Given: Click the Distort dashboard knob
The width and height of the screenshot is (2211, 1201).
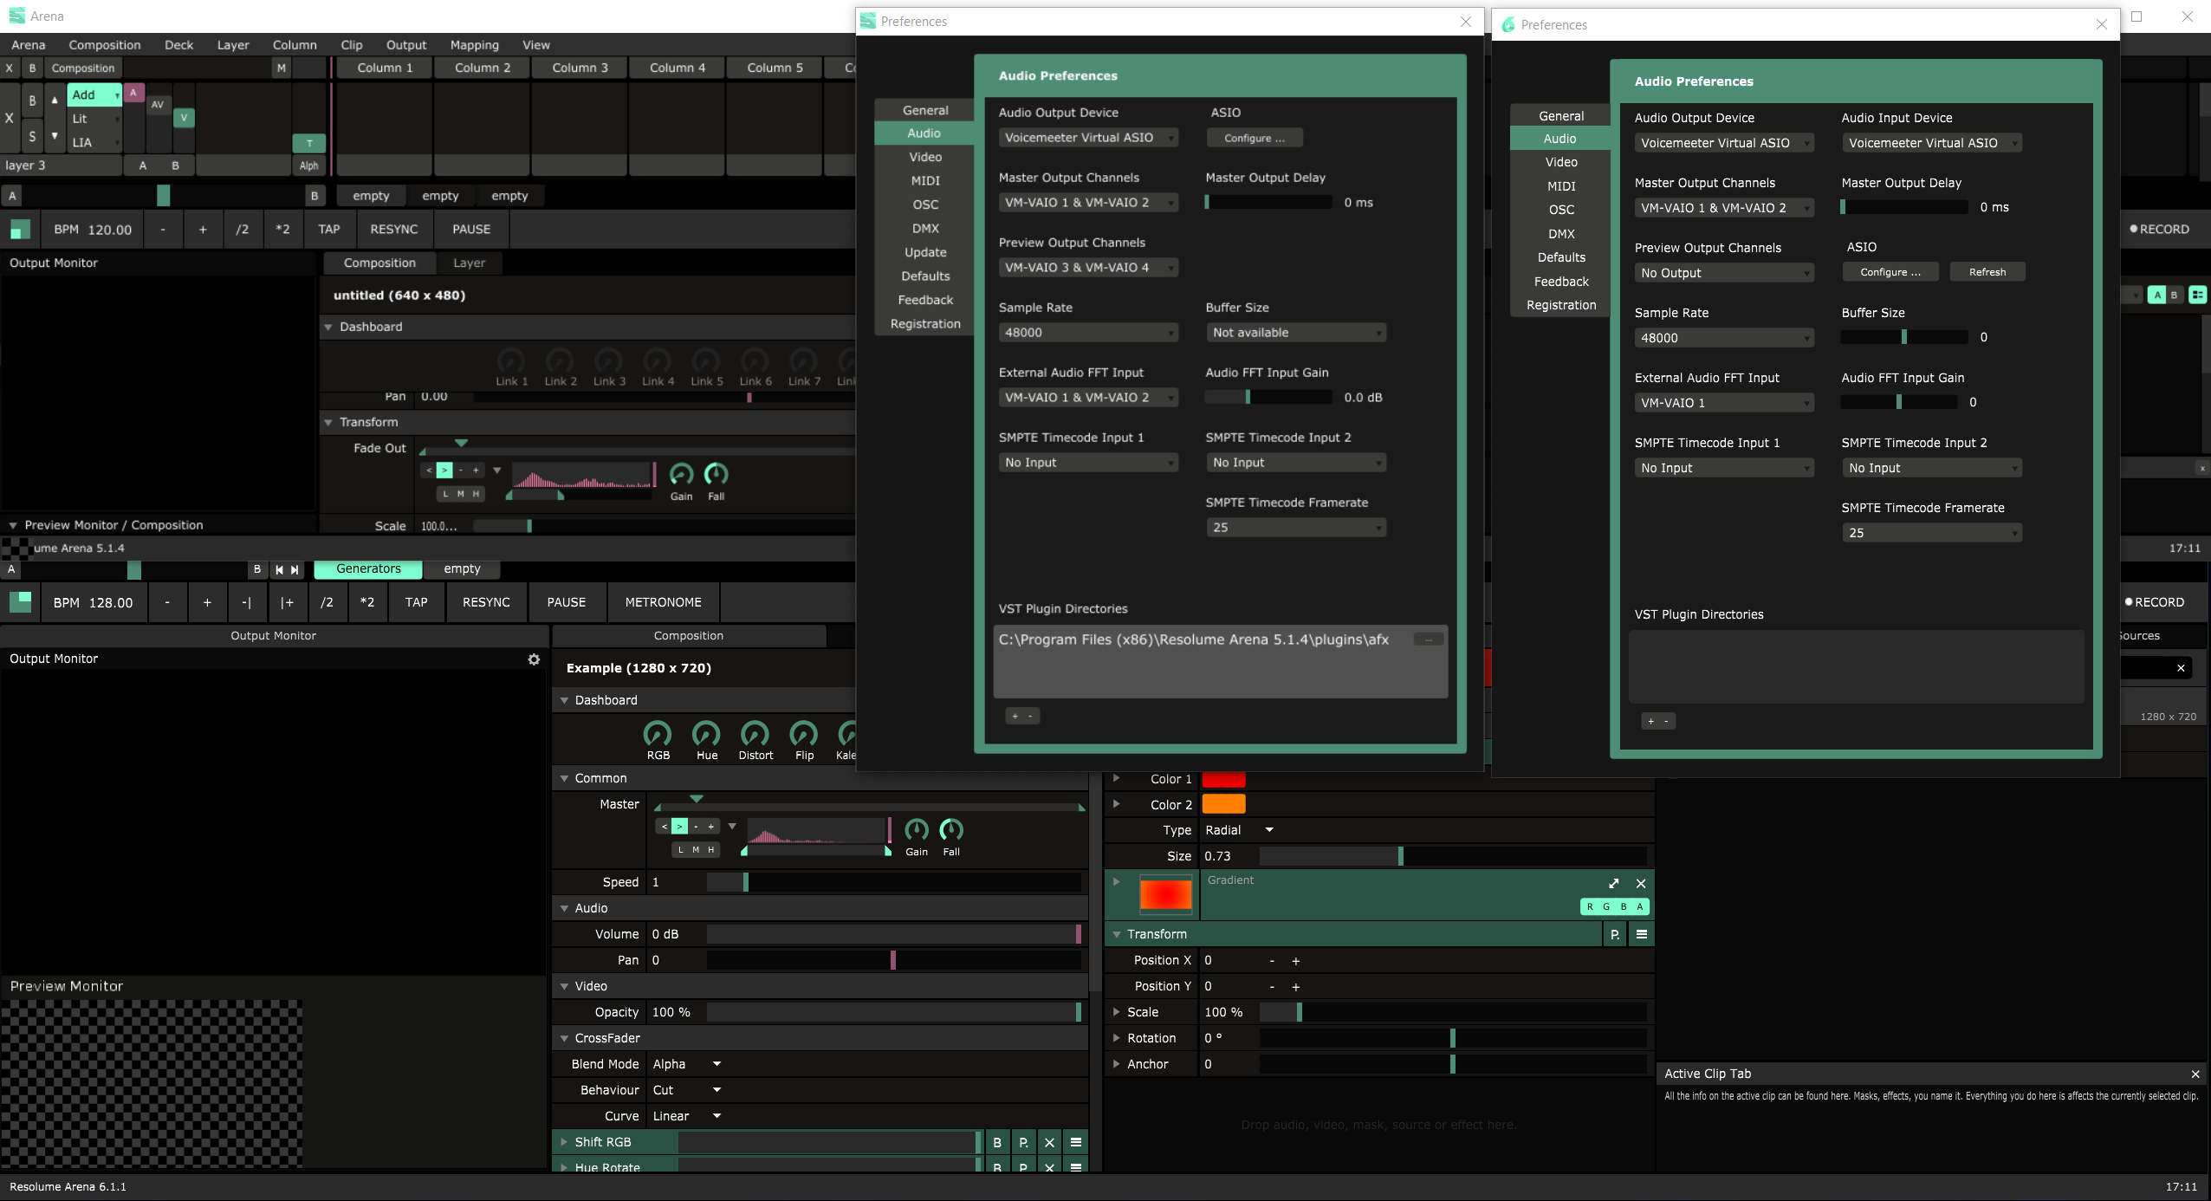Looking at the screenshot, I should click(755, 735).
